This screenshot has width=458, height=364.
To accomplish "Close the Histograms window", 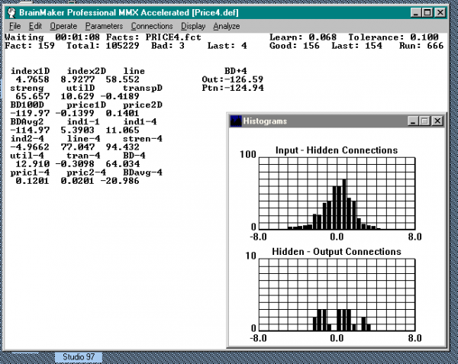I will pos(437,121).
